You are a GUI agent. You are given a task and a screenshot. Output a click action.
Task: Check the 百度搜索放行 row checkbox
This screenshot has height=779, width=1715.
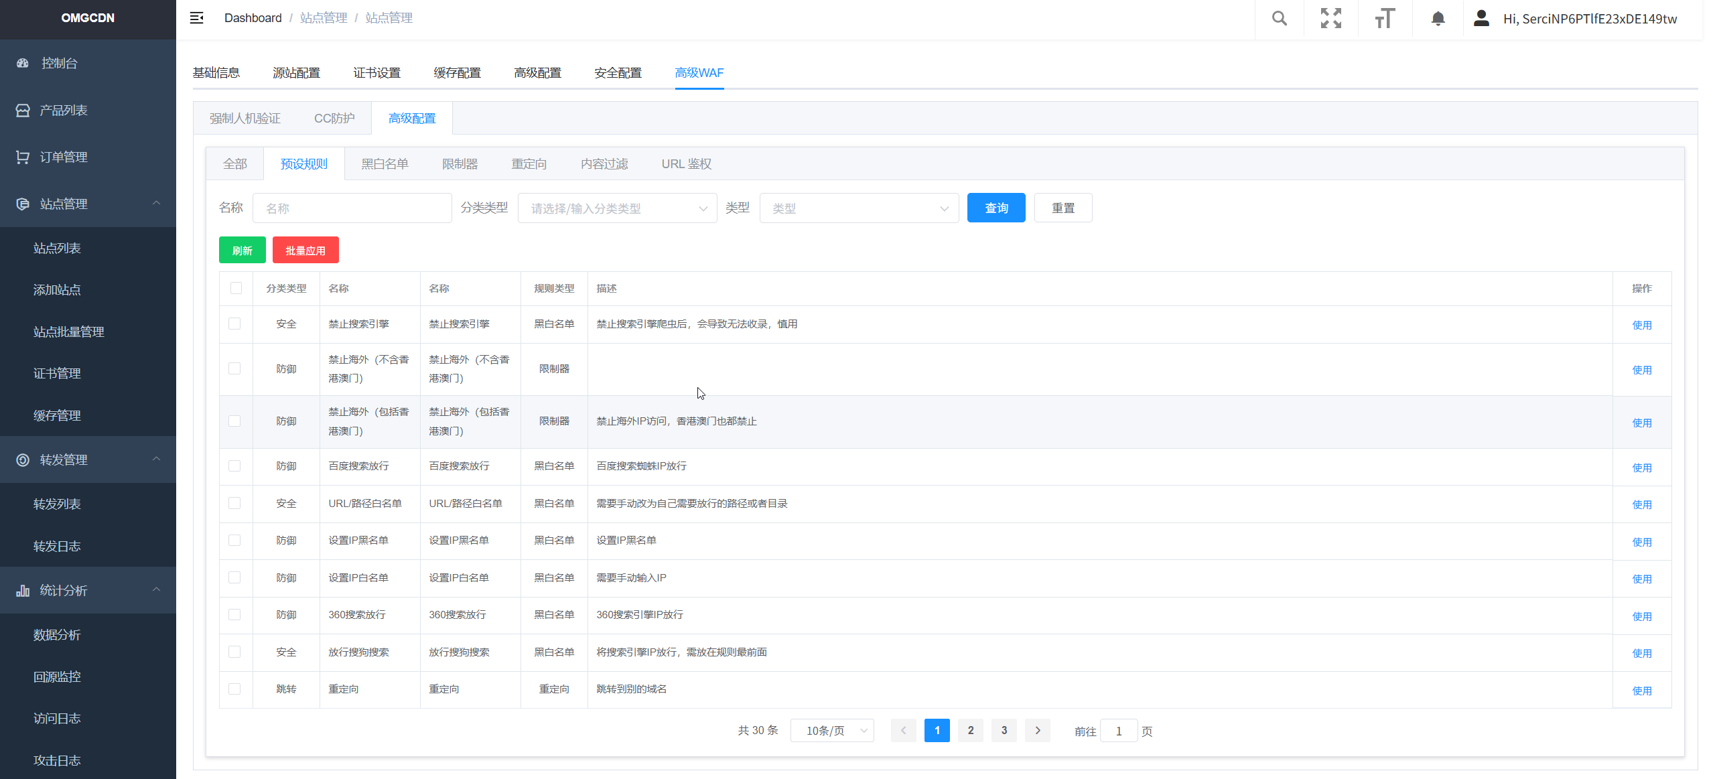pyautogui.click(x=234, y=466)
